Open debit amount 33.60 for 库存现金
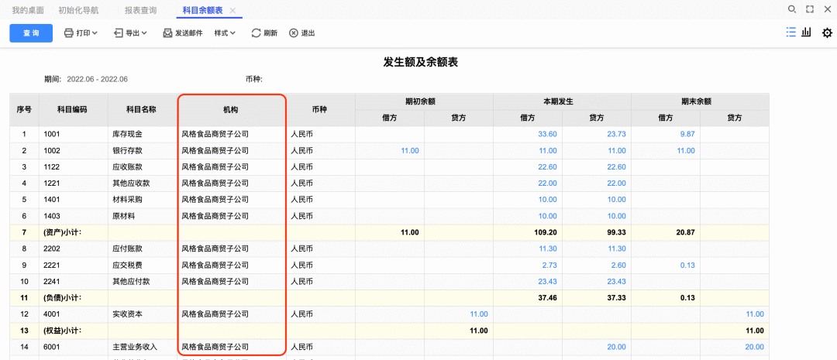The height and width of the screenshot is (360, 837). [548, 135]
